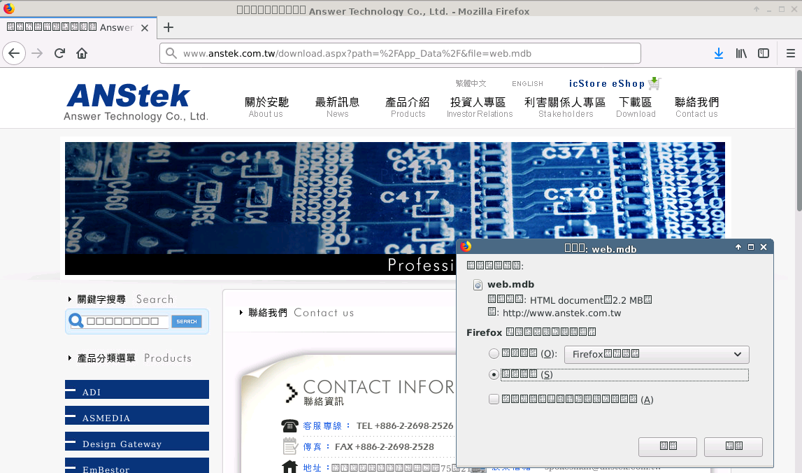802x473 pixels.
Task: Click the keyword search input field
Action: (127, 321)
